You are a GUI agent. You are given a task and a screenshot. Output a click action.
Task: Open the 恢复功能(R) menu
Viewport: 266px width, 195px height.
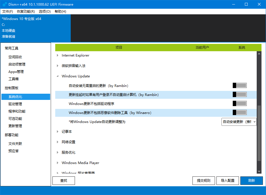25,11
